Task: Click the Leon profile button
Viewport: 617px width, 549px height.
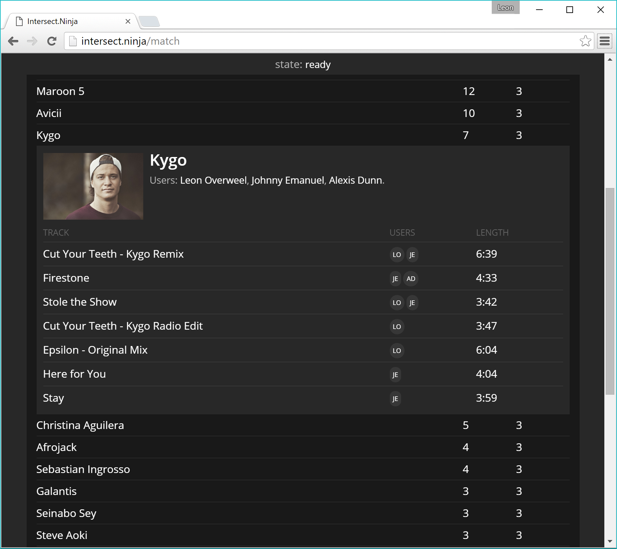Action: pyautogui.click(x=505, y=7)
